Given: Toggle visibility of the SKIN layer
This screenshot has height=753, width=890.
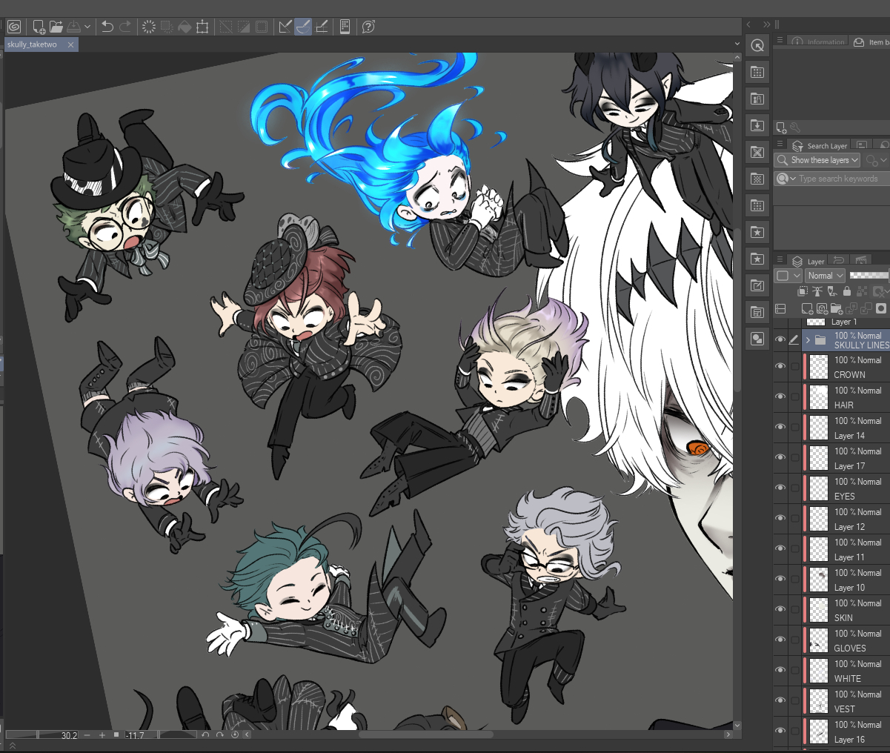Looking at the screenshot, I should coord(780,610).
